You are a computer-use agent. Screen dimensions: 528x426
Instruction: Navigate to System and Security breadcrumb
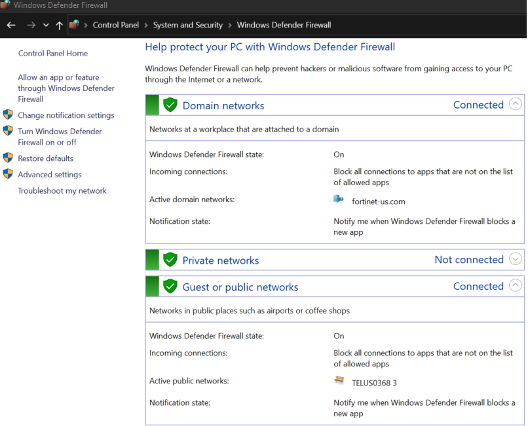point(188,25)
